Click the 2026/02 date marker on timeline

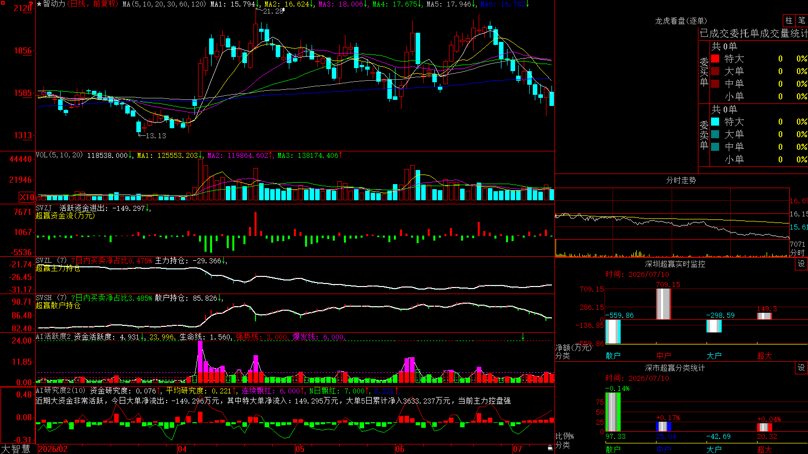pos(53,449)
